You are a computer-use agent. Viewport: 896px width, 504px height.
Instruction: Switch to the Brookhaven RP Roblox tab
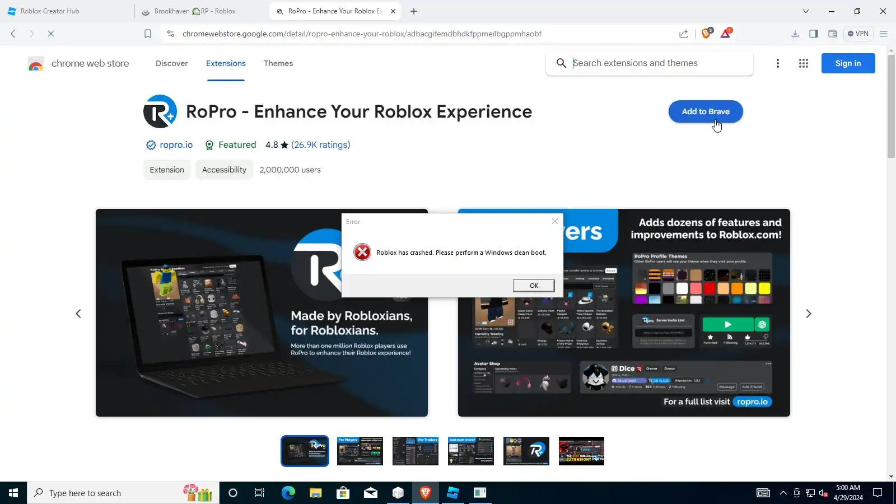[x=202, y=11]
